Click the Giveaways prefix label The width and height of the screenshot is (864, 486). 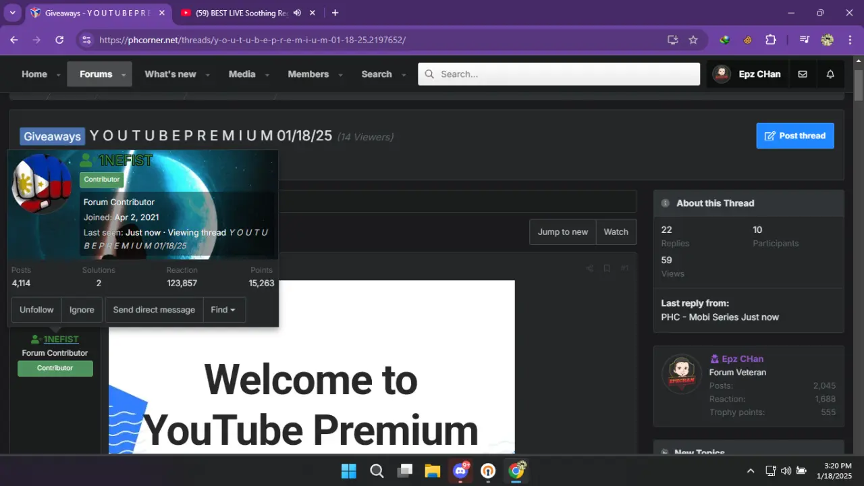tap(52, 136)
